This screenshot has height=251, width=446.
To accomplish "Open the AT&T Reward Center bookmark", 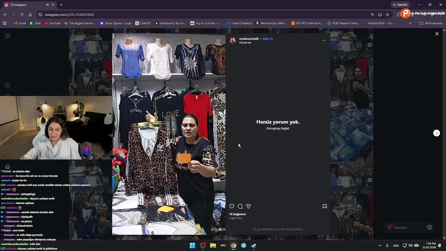I will click(x=343, y=23).
